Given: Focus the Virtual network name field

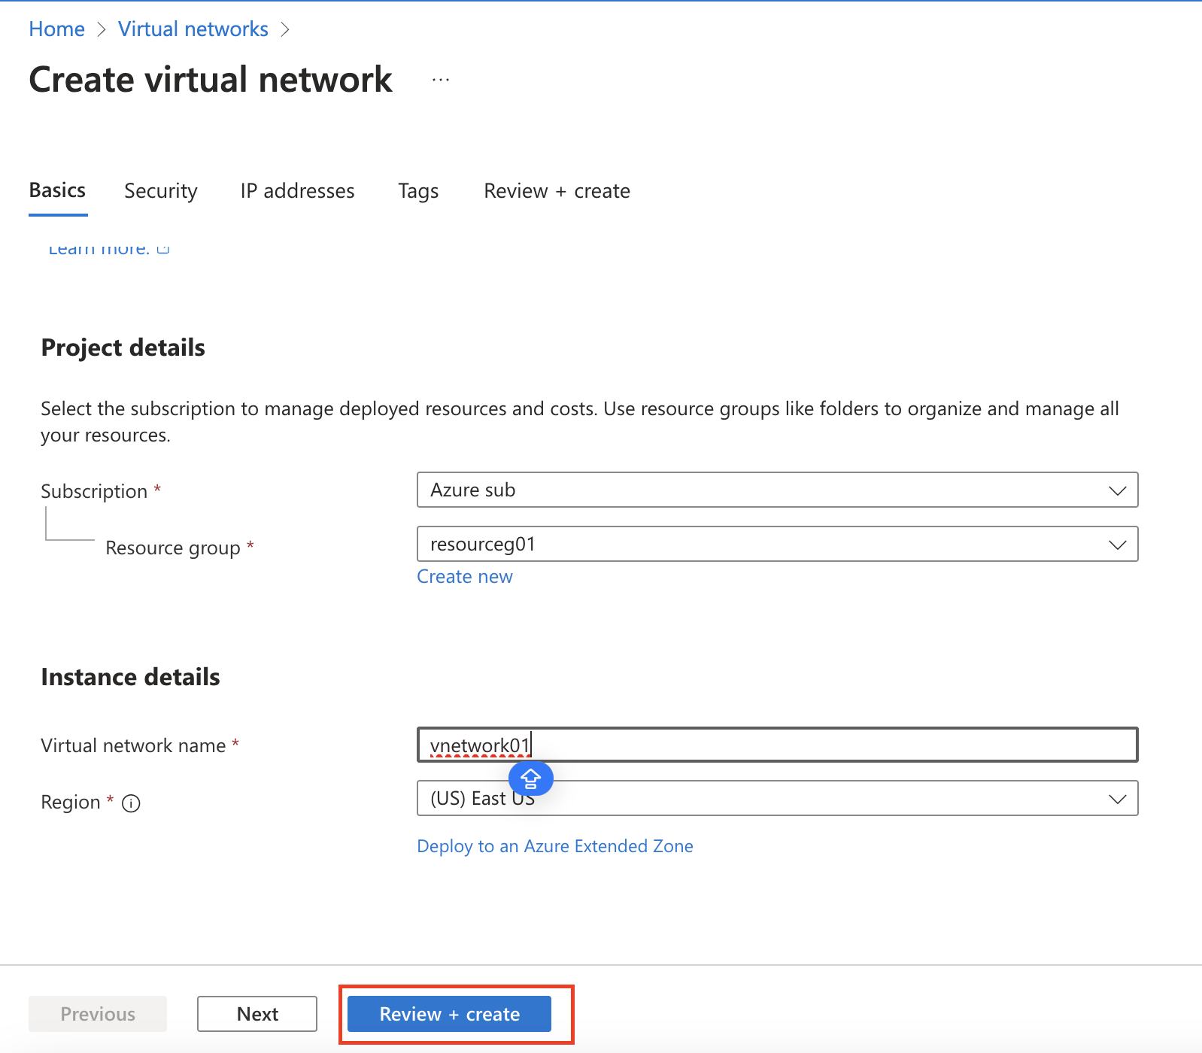Looking at the screenshot, I should point(778,745).
